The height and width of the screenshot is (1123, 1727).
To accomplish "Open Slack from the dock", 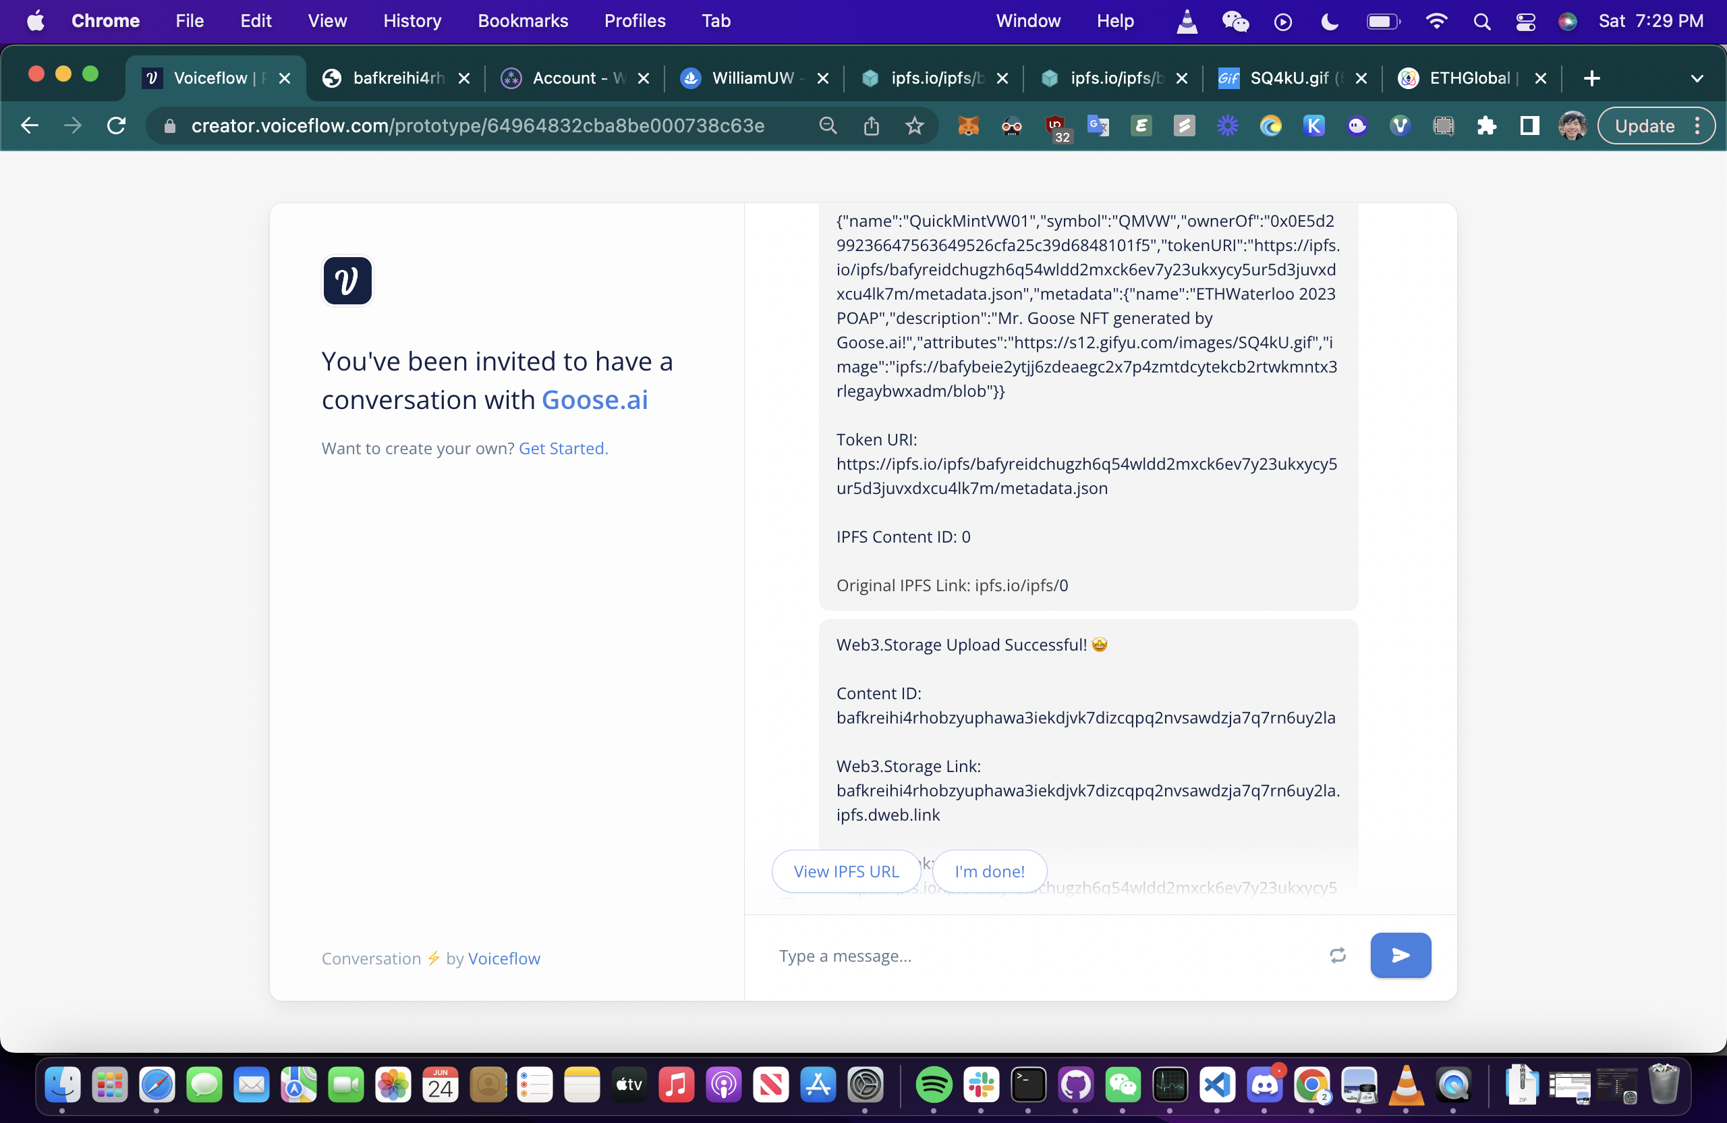I will click(980, 1085).
